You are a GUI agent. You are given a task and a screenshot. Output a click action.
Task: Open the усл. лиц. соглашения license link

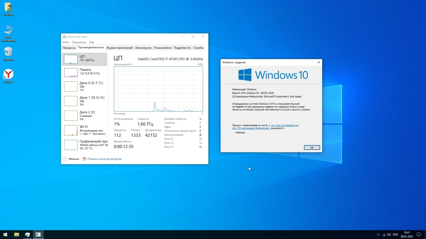(285, 125)
